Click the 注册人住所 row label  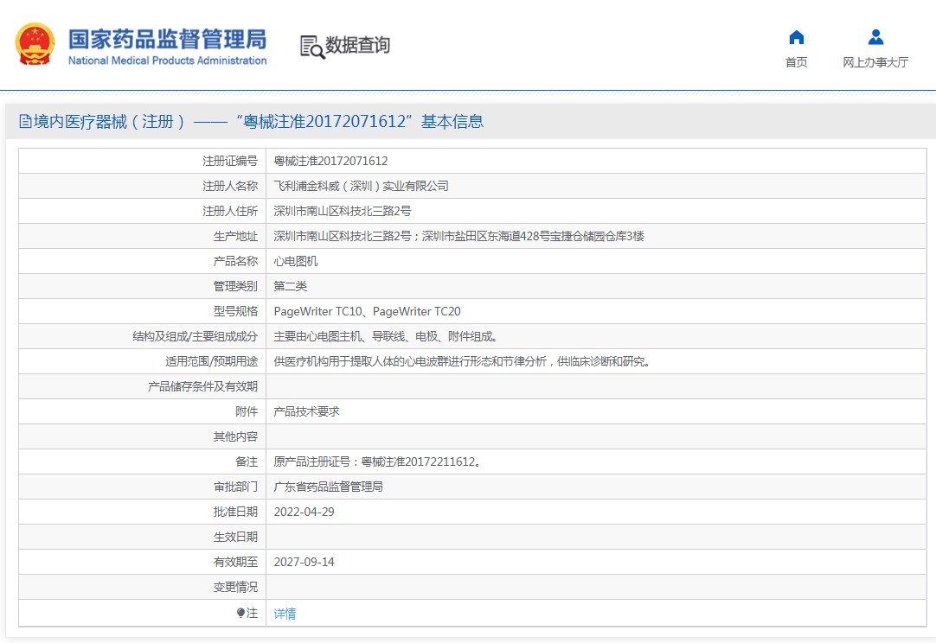tap(230, 211)
